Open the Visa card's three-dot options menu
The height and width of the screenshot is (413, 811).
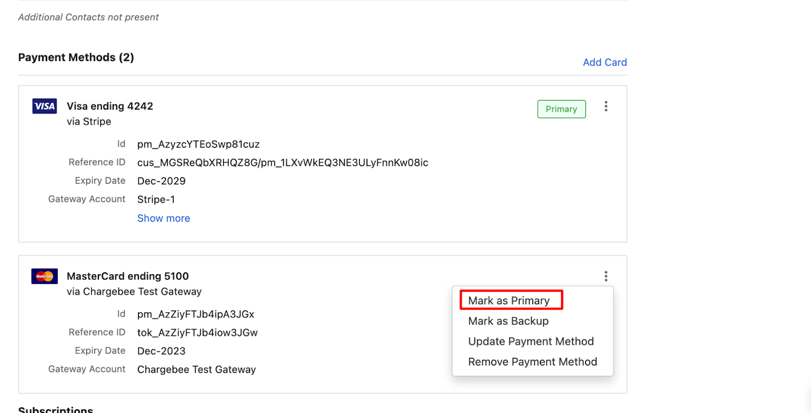coord(606,106)
